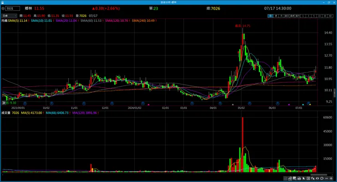Click the 9.30 low price annotation
The width and height of the screenshot is (337, 182).
(x=11, y=103)
